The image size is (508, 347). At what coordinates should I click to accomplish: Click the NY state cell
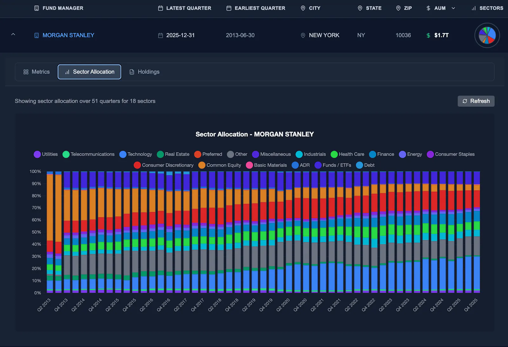coord(361,35)
